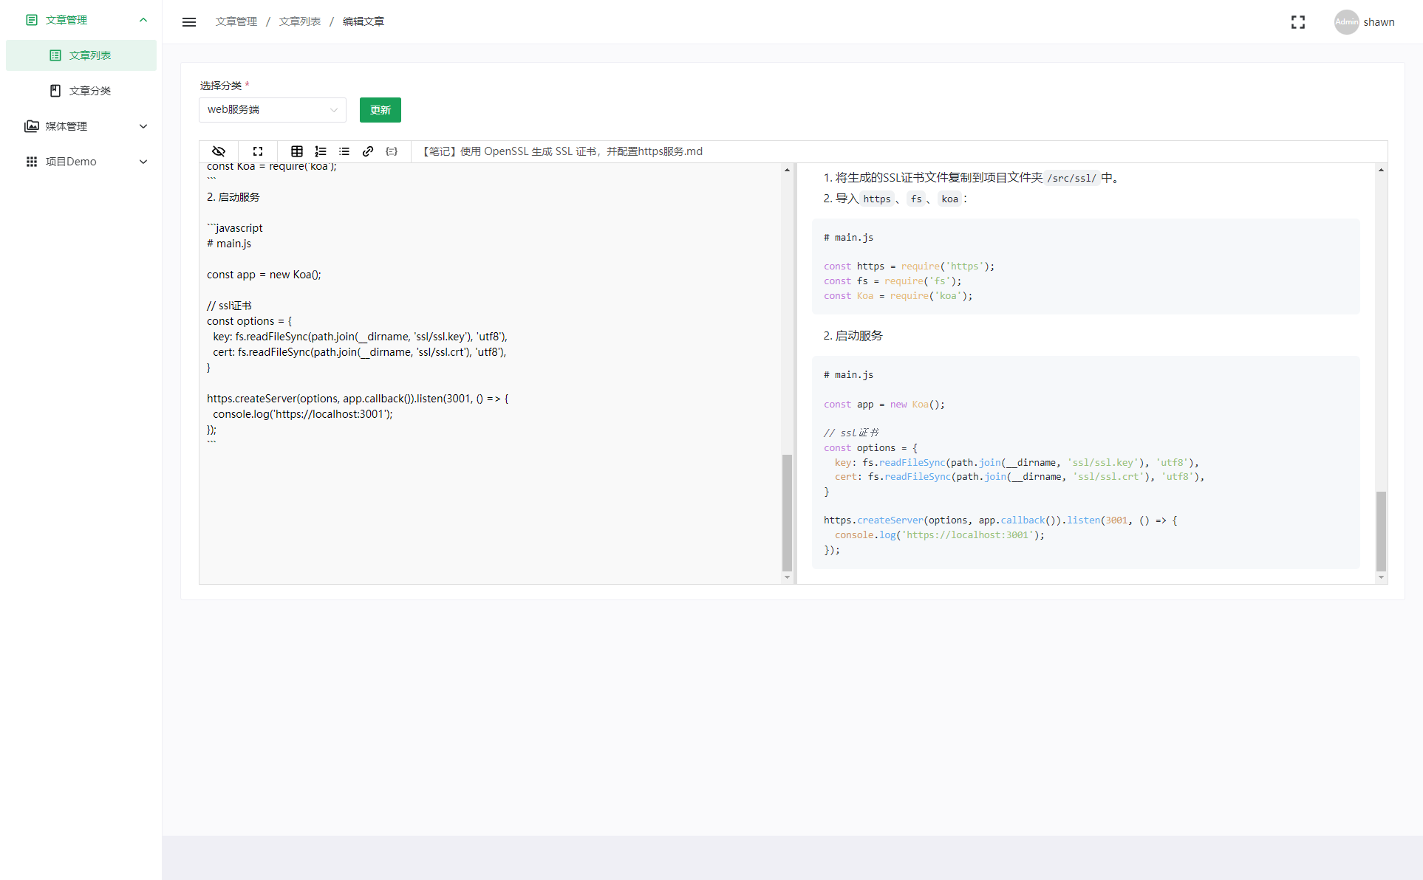Go to 文章列表 breadcrumb link

299,22
